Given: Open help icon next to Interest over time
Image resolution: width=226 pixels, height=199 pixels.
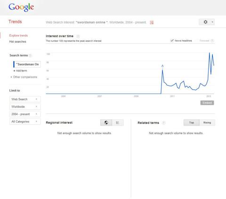Looking at the screenshot, I should pyautogui.click(x=78, y=36).
